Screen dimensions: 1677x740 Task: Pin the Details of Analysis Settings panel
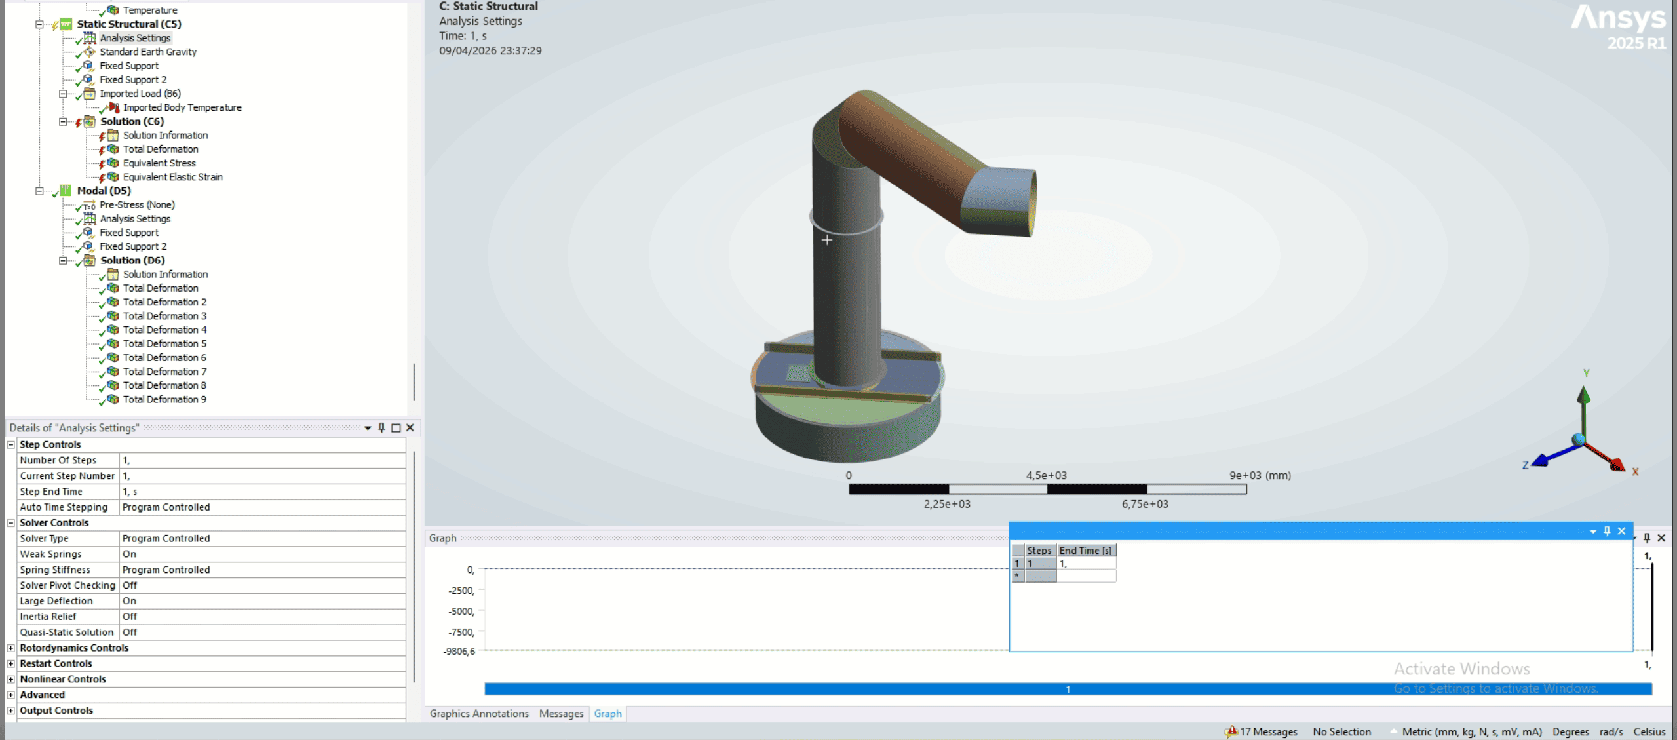(x=381, y=428)
